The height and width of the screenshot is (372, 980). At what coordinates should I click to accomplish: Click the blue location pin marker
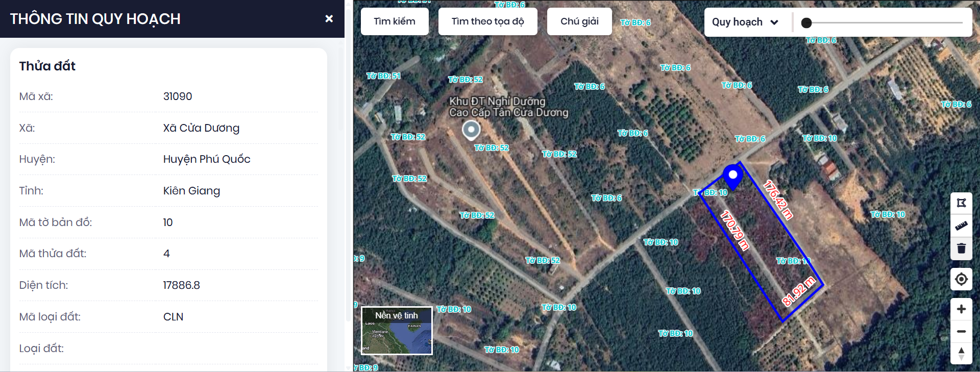733,177
